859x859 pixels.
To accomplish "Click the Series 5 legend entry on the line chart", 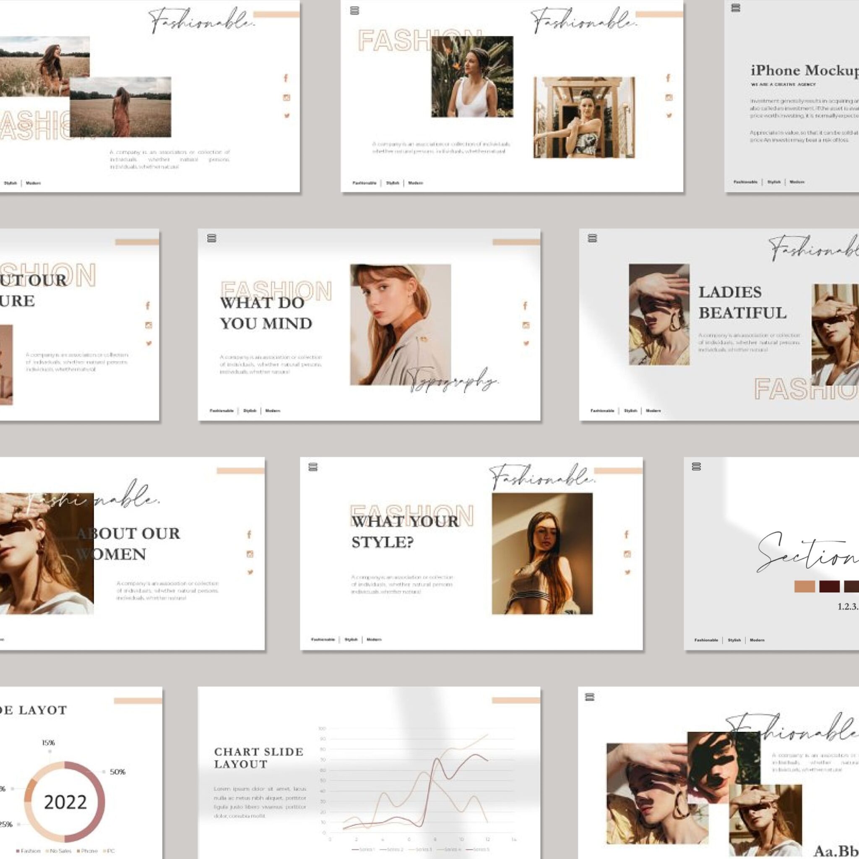I will click(x=477, y=850).
